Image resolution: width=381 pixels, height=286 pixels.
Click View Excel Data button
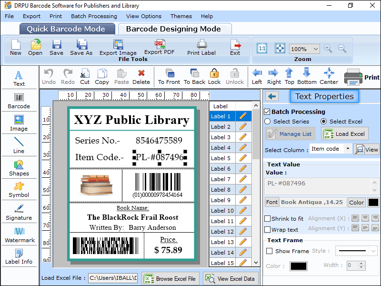[x=231, y=279]
